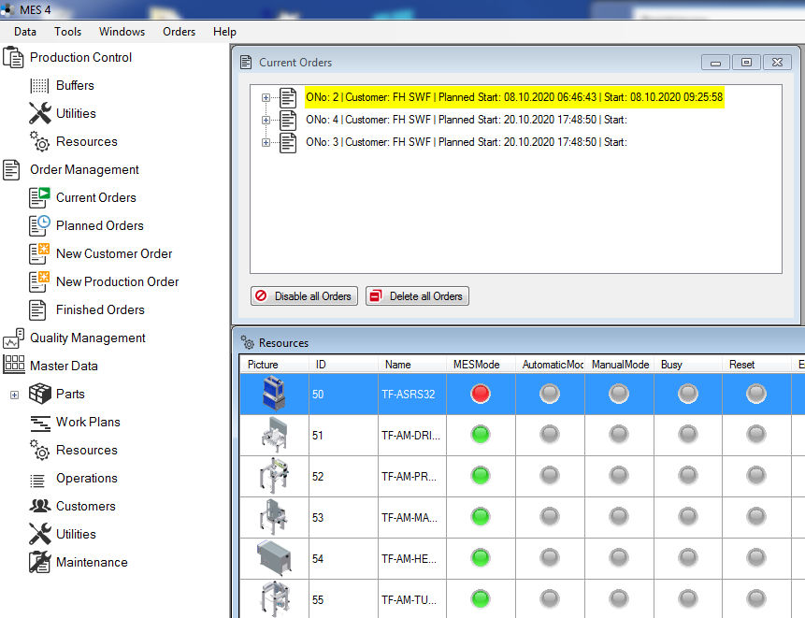This screenshot has height=618, width=805.
Task: Click Busy indicator for resource 52
Action: pyautogui.click(x=688, y=475)
